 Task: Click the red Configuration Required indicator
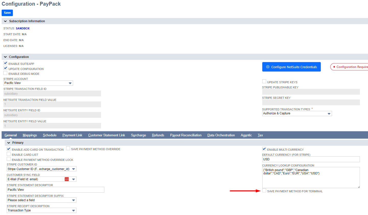(x=349, y=67)
